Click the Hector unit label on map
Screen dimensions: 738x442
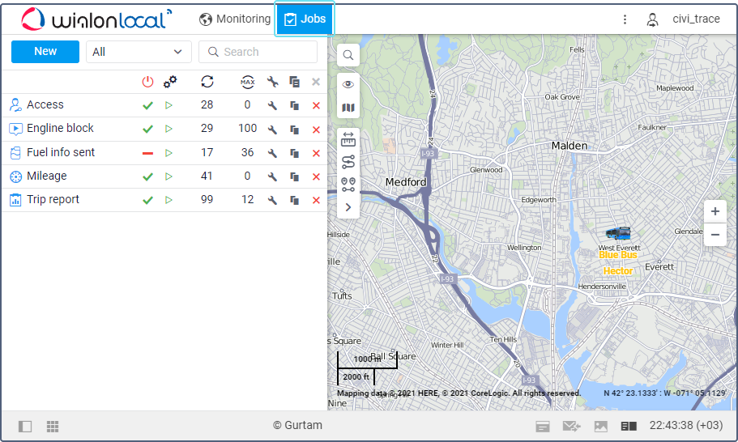point(618,271)
